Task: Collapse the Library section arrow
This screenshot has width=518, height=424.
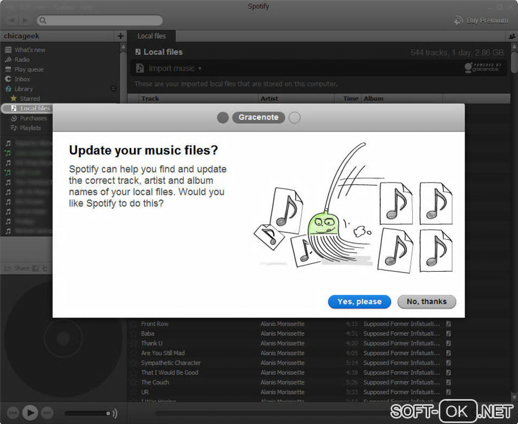Action: click(x=113, y=88)
